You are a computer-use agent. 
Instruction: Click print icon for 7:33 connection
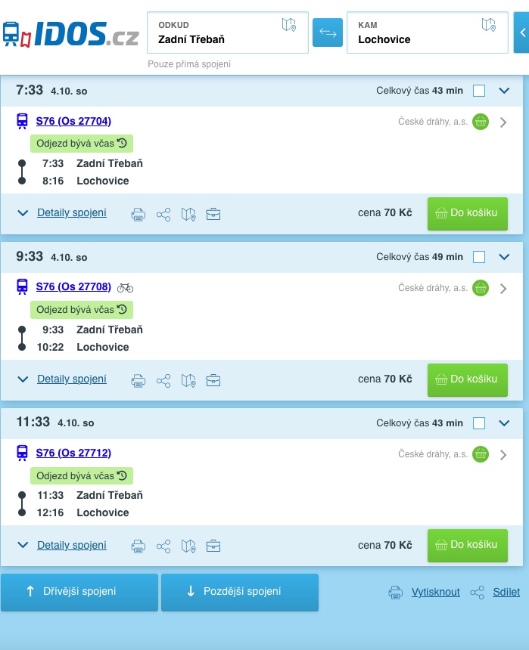(138, 215)
